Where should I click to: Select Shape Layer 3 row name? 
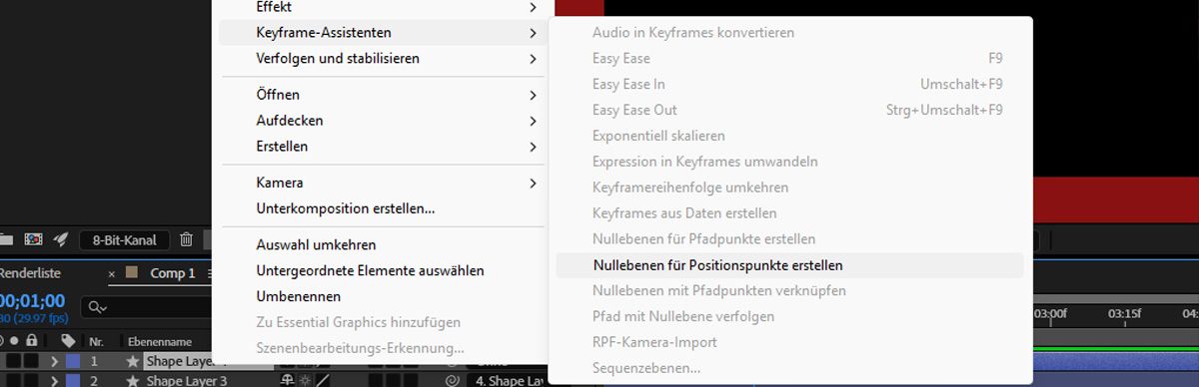point(187,381)
